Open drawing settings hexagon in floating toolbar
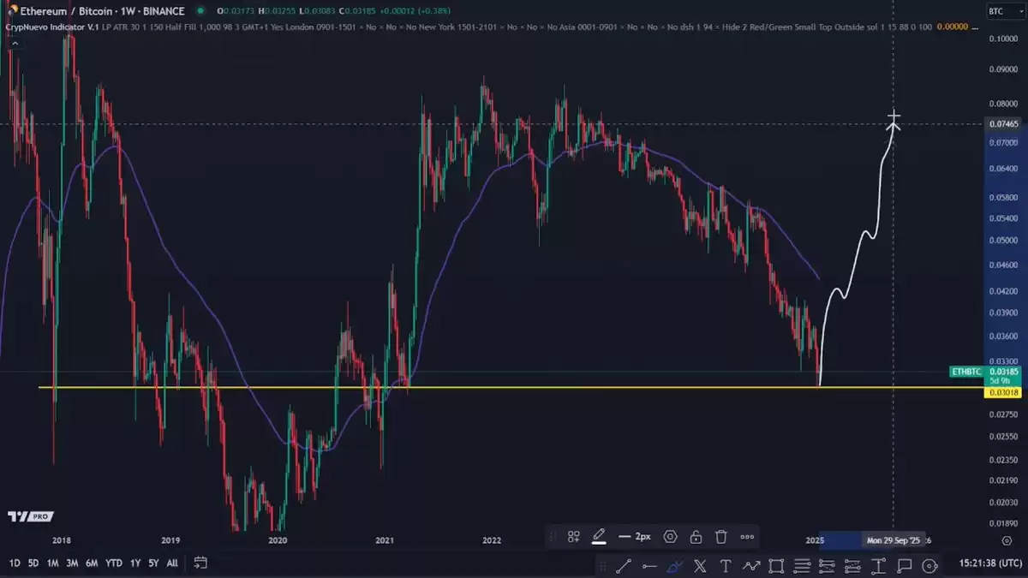Viewport: 1028px width, 578px height. (671, 537)
